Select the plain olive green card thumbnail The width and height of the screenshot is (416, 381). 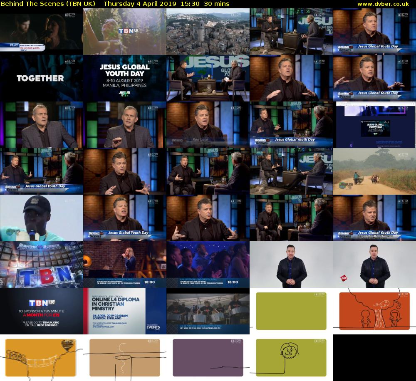click(x=291, y=311)
